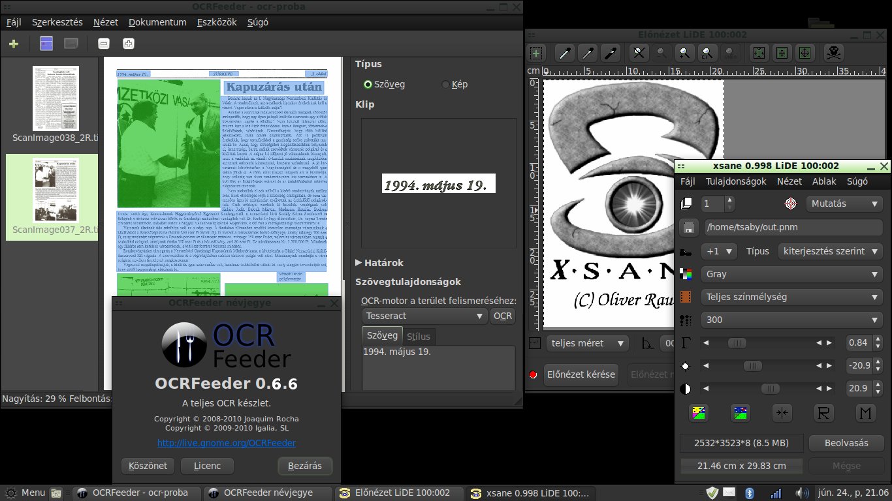Viewport: 892px width, 501px height.
Task: Select the Kép radio button
Action: click(x=446, y=84)
